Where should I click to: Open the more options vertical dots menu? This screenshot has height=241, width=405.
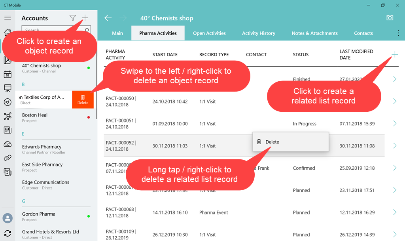398,33
